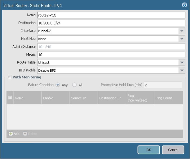The width and height of the screenshot is (190, 159).
Task: Enable the Path Monitoring checkbox
Action: [10, 77]
